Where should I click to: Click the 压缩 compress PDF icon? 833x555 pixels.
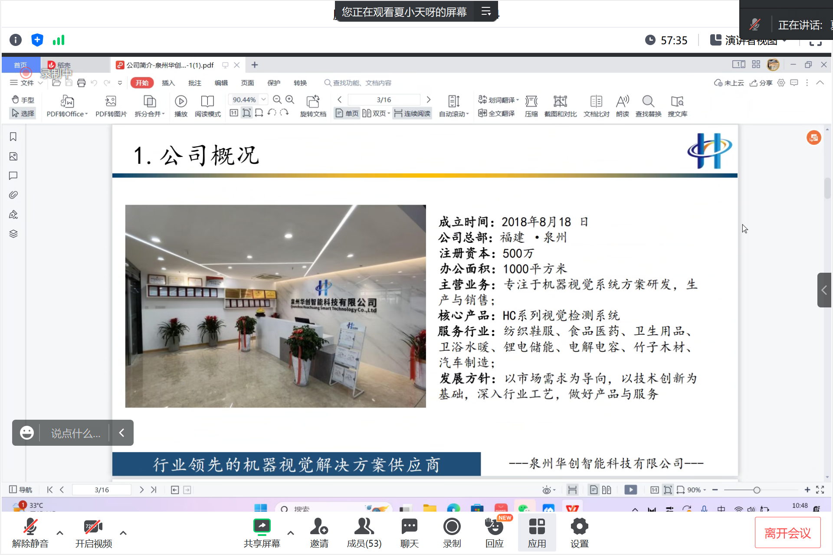click(531, 101)
